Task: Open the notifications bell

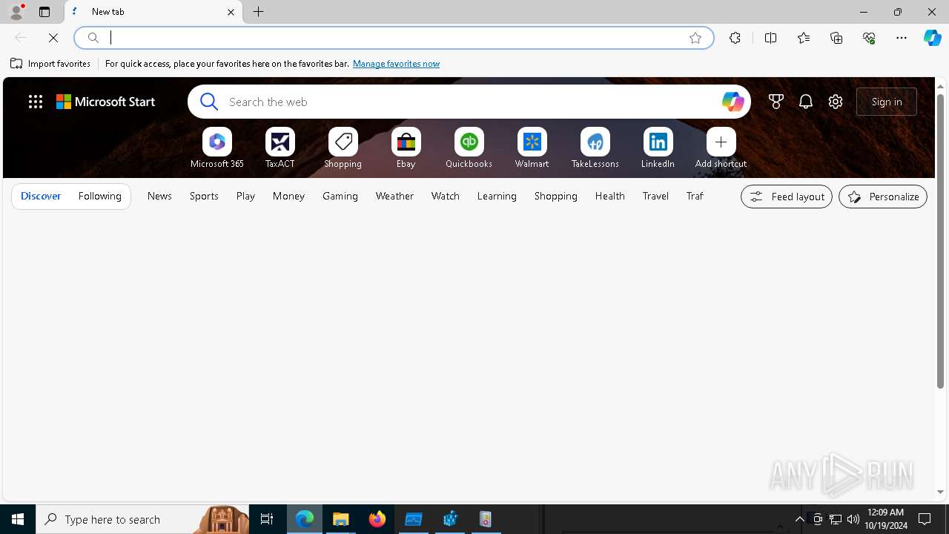Action: click(x=806, y=102)
